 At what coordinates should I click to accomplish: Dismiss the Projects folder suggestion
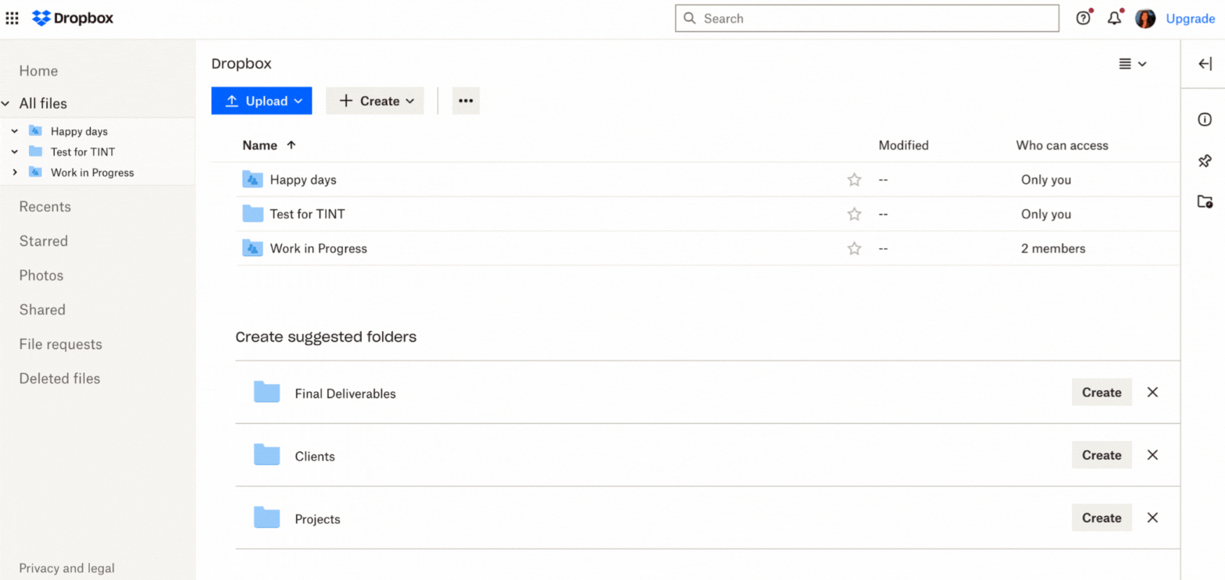[1152, 518]
